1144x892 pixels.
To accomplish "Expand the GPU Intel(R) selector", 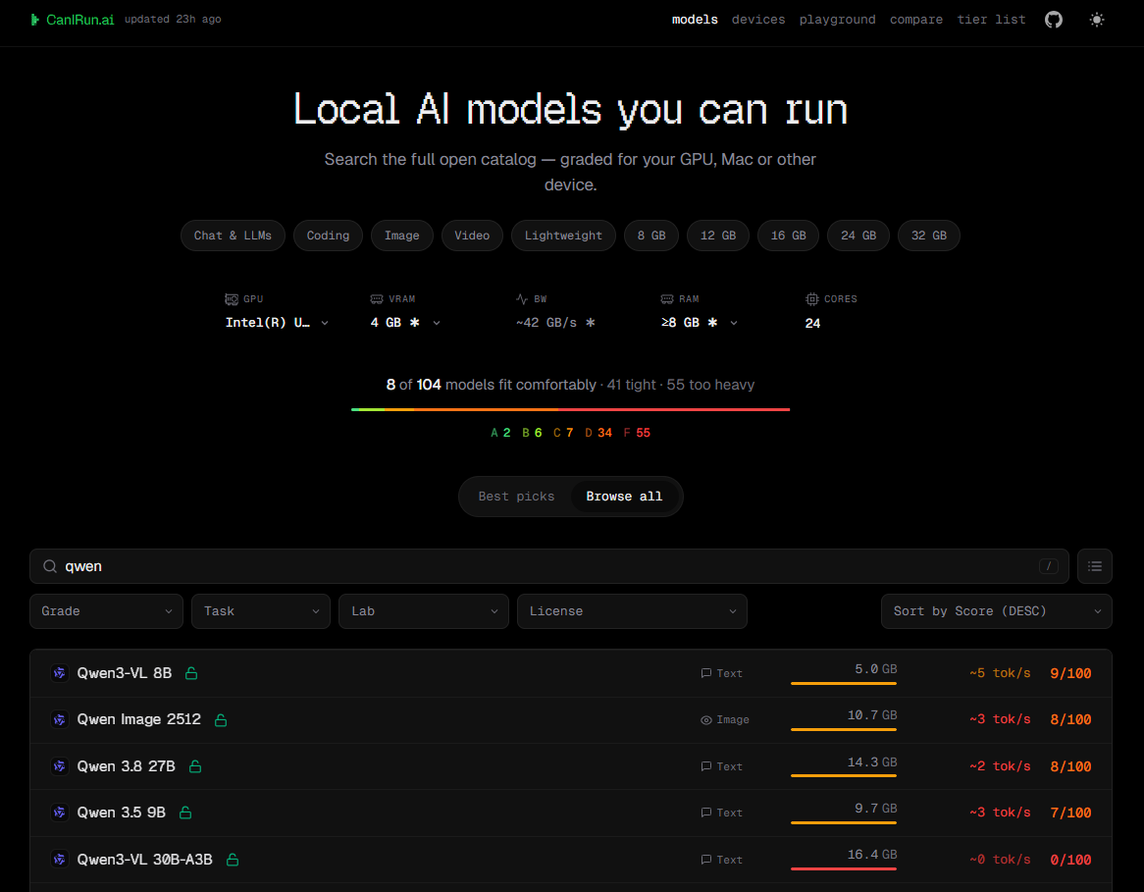I will click(x=277, y=323).
